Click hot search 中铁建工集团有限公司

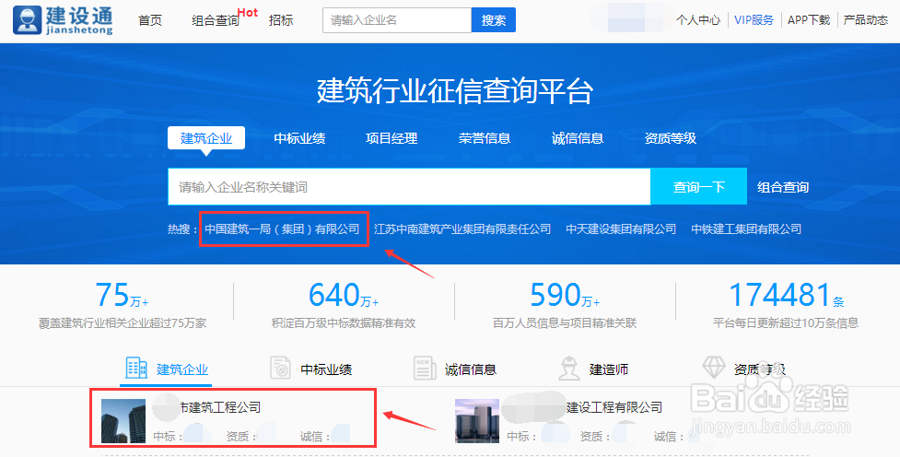click(x=746, y=229)
